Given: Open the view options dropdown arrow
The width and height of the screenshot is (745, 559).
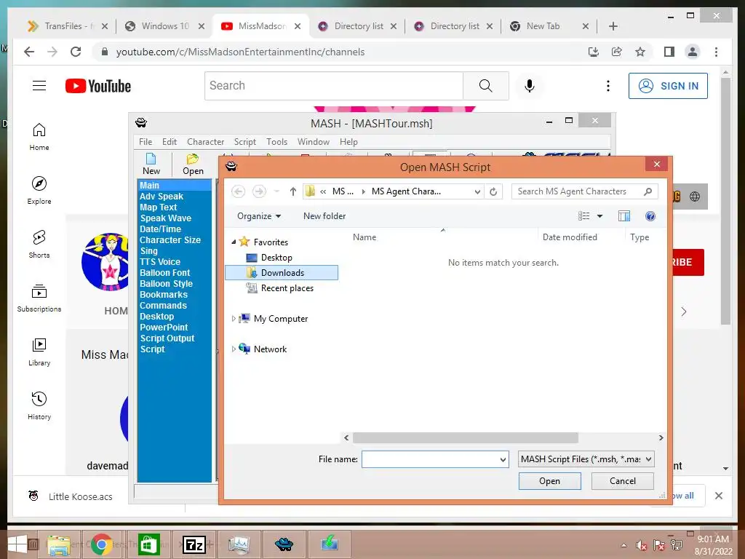Looking at the screenshot, I should pos(599,216).
